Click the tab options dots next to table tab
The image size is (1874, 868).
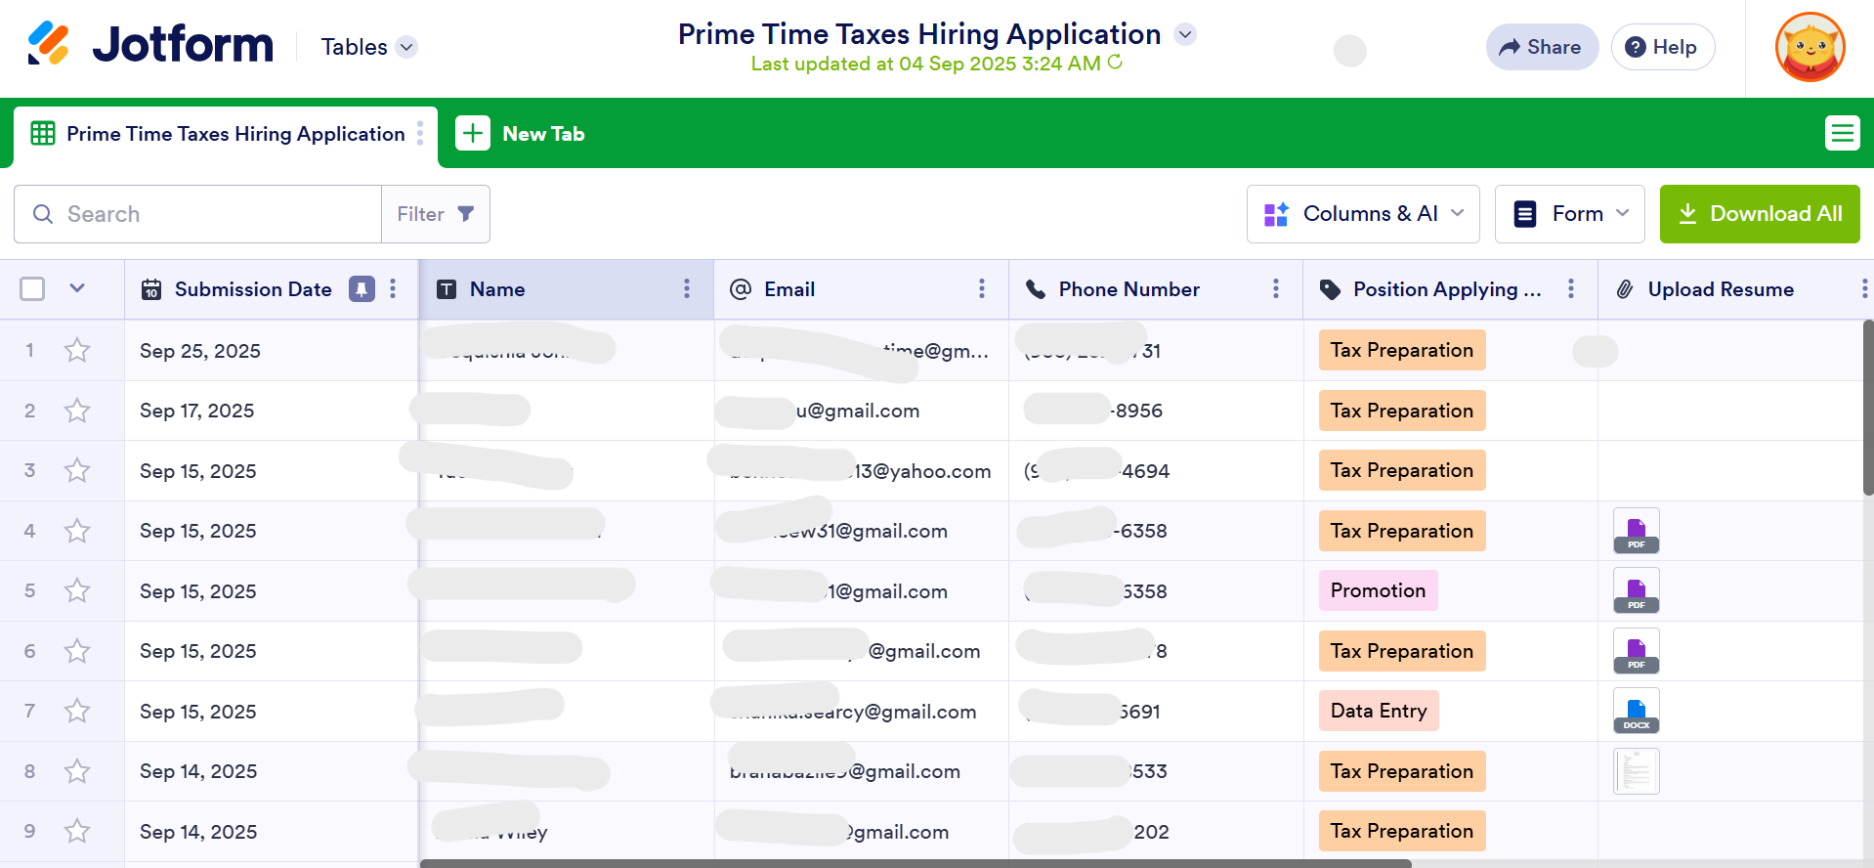(x=420, y=134)
